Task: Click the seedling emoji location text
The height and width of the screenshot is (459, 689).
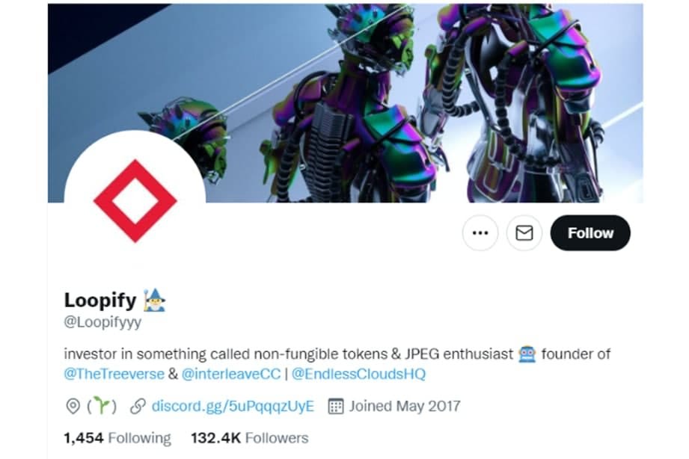Action: [x=102, y=406]
